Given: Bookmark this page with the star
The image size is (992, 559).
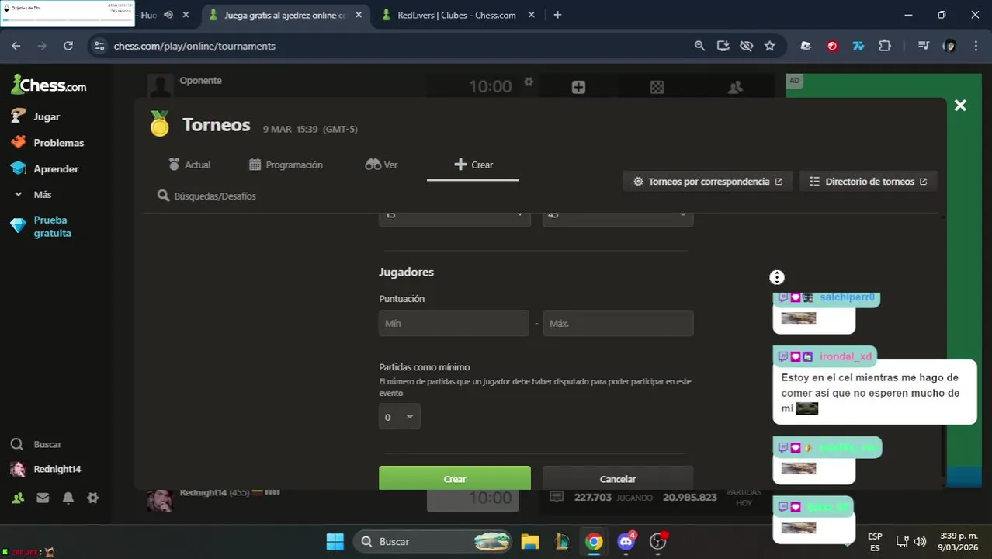Looking at the screenshot, I should pos(769,46).
